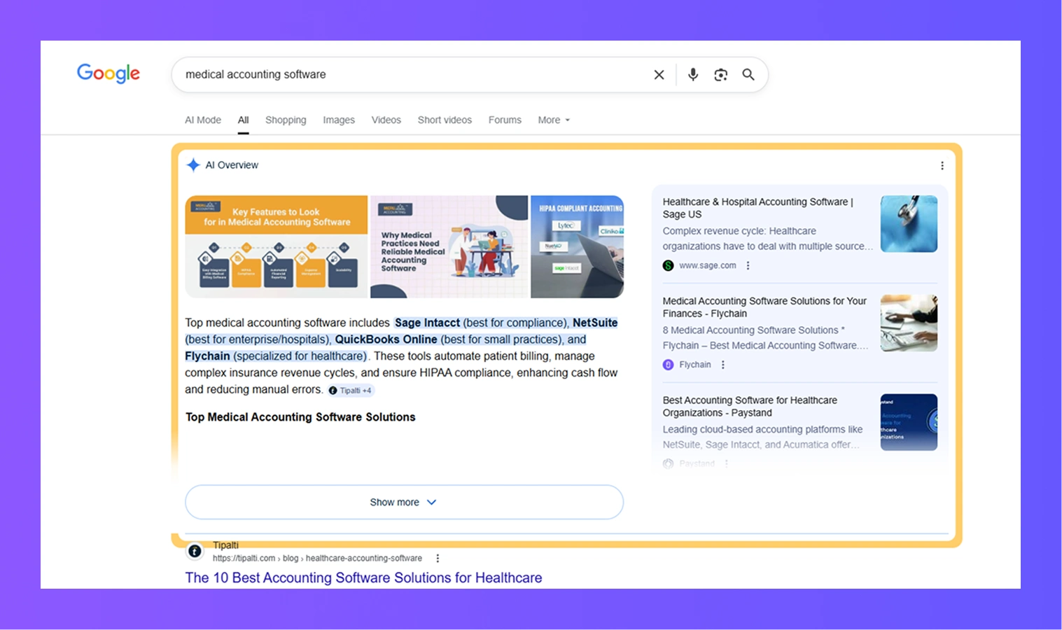Screen dimensions: 1062x630
Task: Open the HIPAA Compliant Accounting image
Action: pyautogui.click(x=577, y=247)
